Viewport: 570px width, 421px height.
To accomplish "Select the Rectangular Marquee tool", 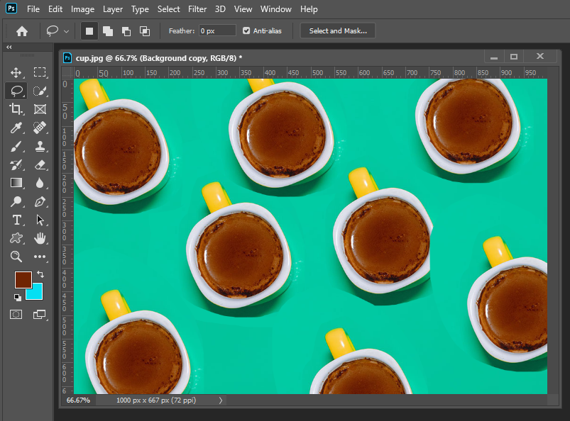I will click(40, 72).
